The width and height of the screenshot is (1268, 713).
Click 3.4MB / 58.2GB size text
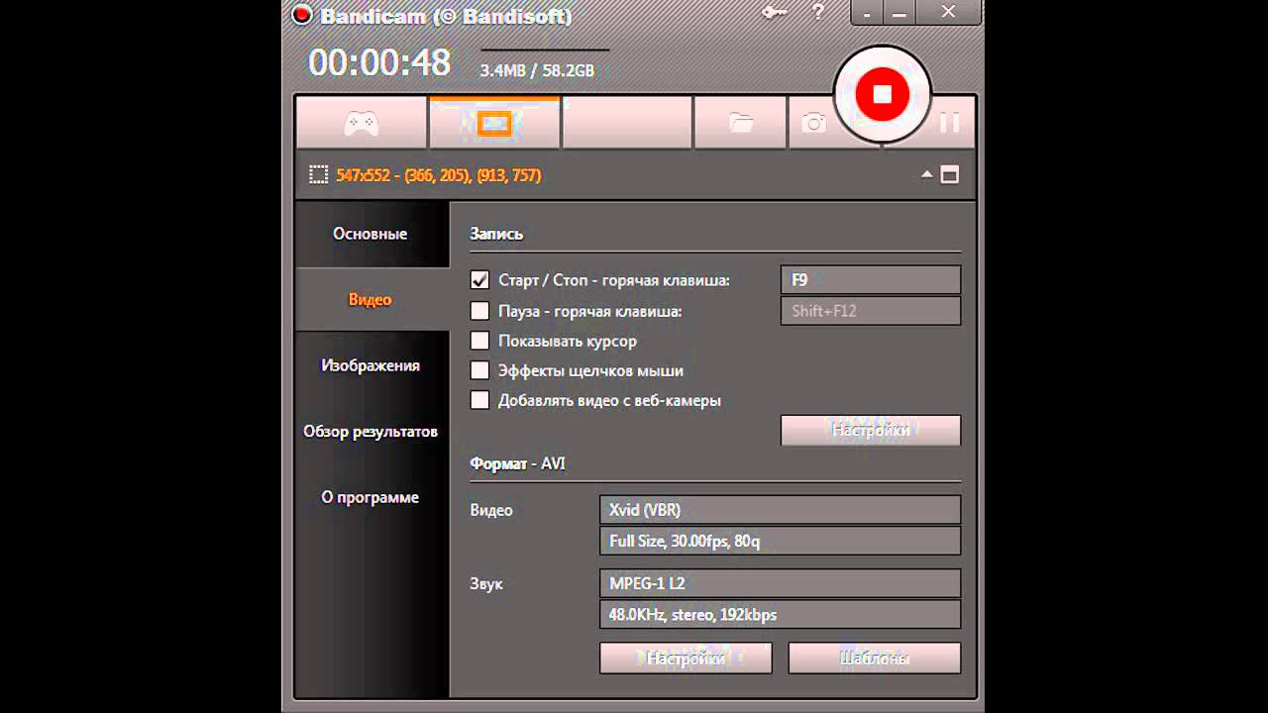pos(537,71)
